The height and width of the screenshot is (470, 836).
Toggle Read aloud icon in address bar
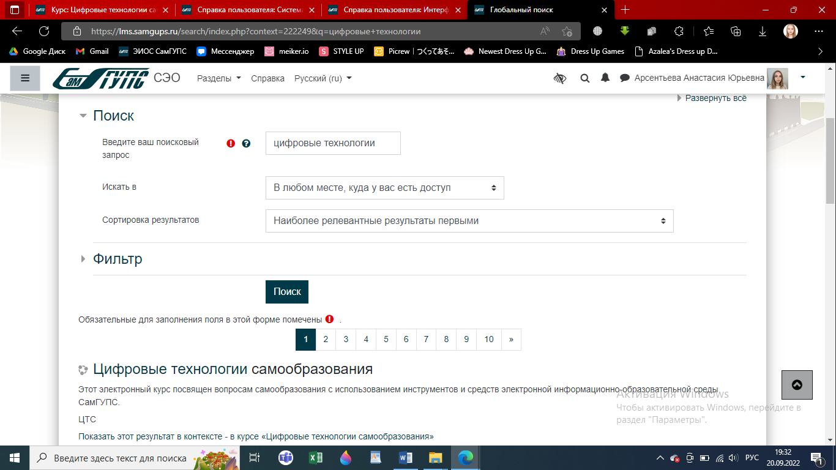click(x=545, y=31)
